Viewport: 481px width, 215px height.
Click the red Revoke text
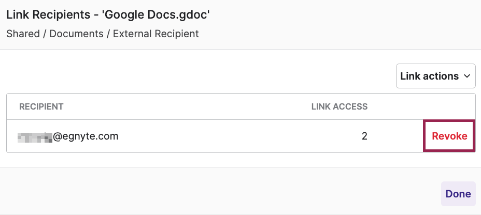[449, 136]
